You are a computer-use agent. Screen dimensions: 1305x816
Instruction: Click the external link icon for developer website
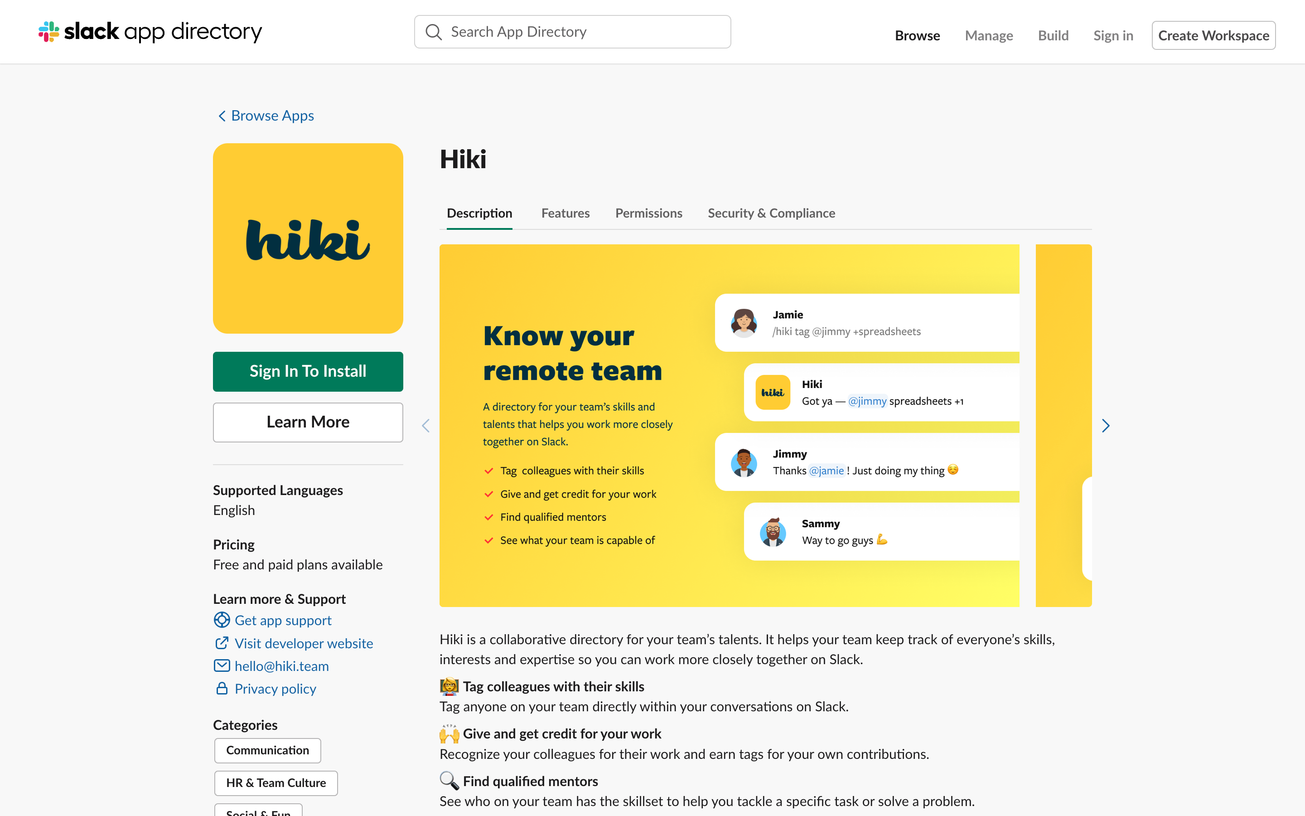222,643
